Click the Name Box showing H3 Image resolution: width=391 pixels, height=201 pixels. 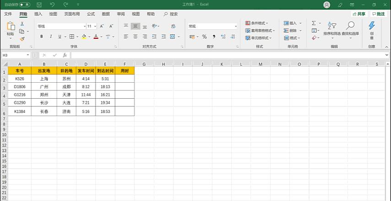16,55
